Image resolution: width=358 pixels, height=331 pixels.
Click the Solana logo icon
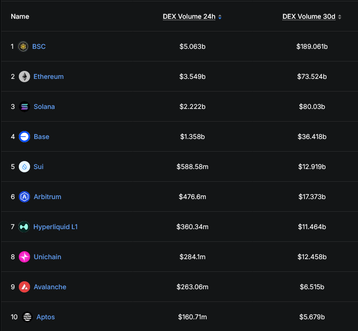pyautogui.click(x=24, y=107)
